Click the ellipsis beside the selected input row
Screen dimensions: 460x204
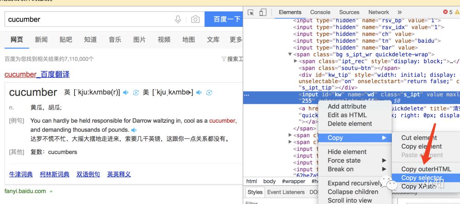(x=247, y=95)
